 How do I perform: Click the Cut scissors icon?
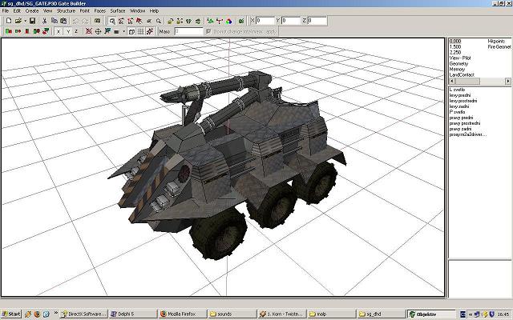pos(45,21)
